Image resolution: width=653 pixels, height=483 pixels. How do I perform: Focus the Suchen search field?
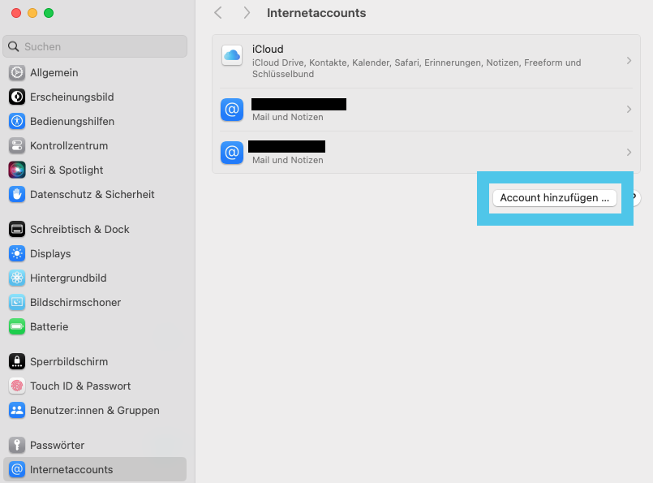(95, 46)
